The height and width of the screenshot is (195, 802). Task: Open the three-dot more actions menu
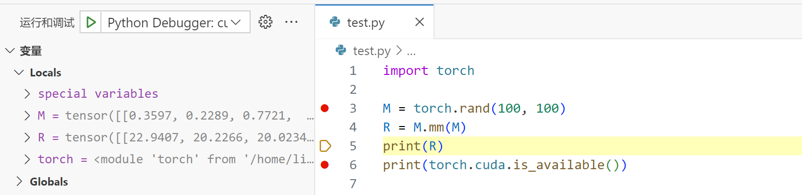point(291,22)
